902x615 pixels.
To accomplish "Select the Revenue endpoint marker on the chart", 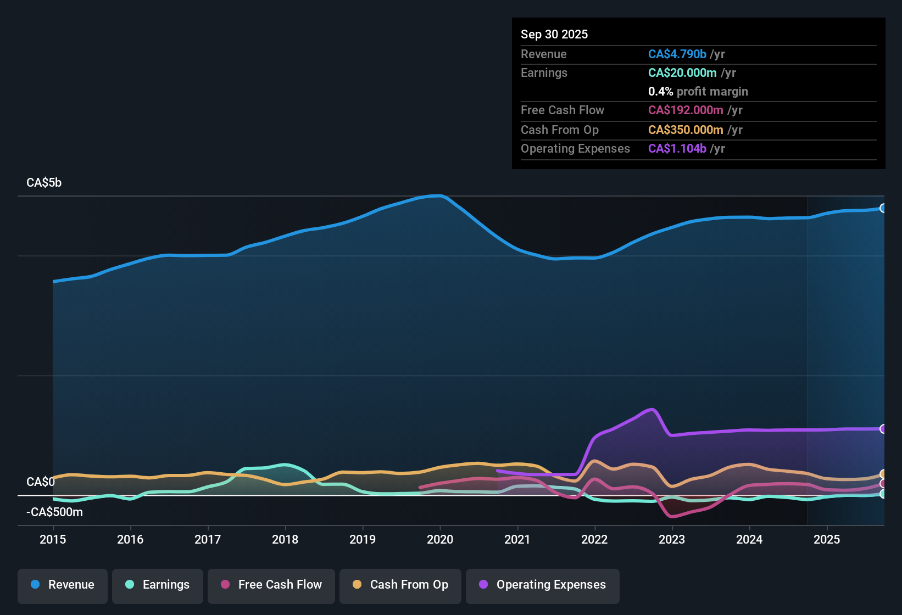I will [883, 208].
